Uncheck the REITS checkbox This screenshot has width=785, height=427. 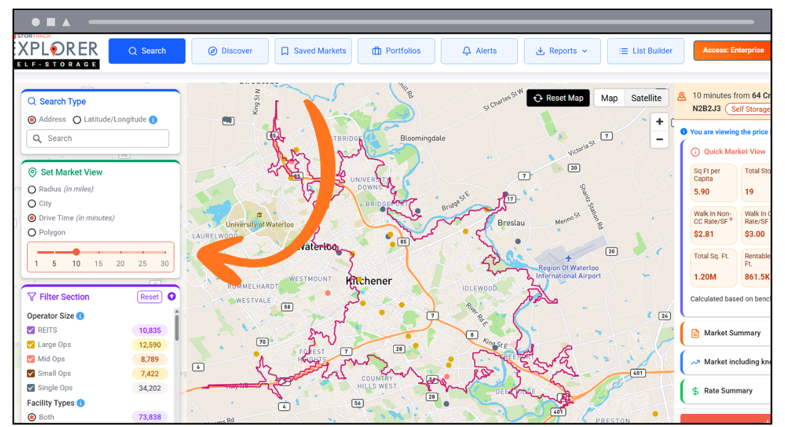pyautogui.click(x=31, y=330)
